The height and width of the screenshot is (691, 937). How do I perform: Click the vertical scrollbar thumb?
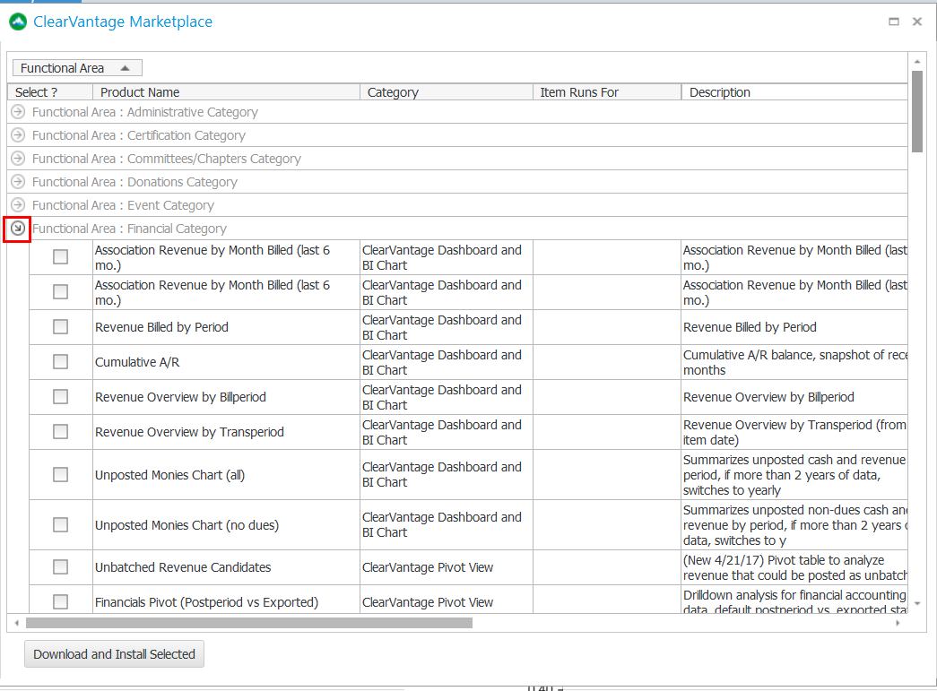pyautogui.click(x=917, y=112)
